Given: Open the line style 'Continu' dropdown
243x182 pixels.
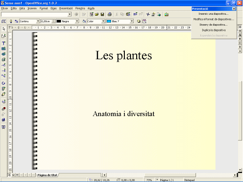Looking at the screenshot, I should point(38,21).
